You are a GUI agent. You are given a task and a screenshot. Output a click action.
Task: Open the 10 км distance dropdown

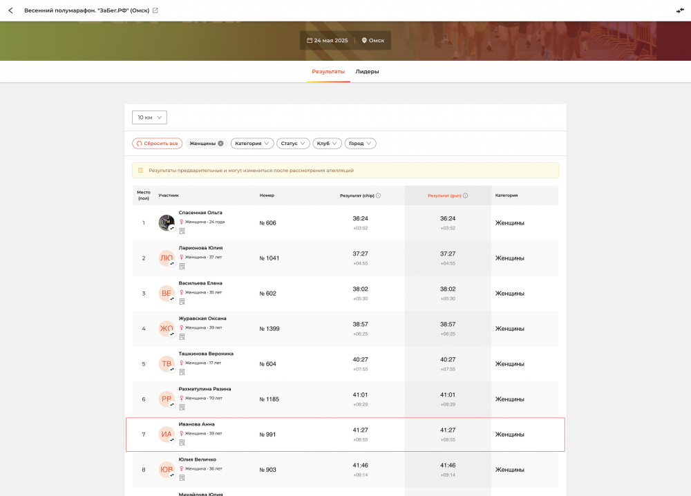coord(149,117)
